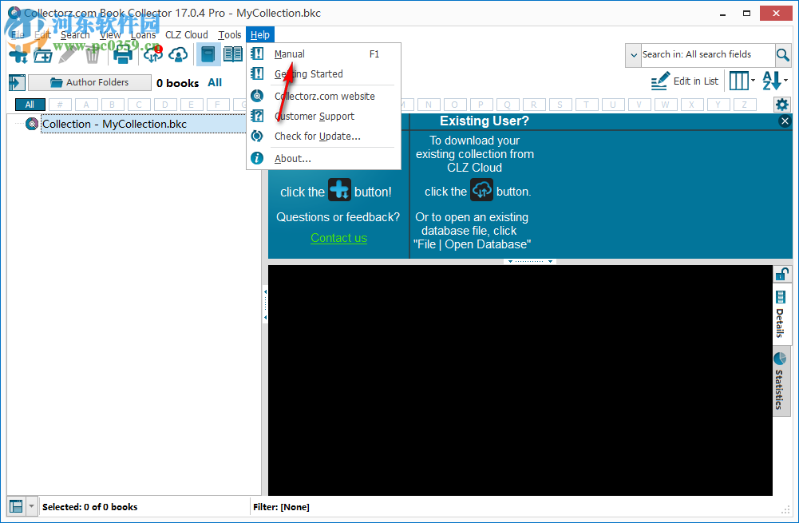Toggle the folder panel arrow icon
The image size is (799, 523).
pos(17,82)
